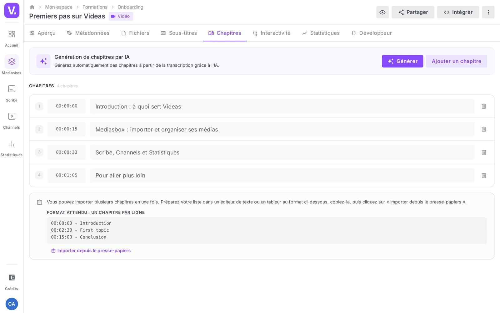Switch to the Fichiers tab
This screenshot has width=500, height=313.
[x=135, y=33]
